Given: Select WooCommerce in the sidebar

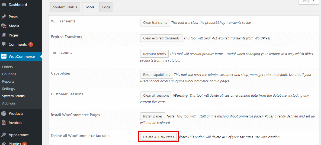Looking at the screenshot, I should 21,56.
